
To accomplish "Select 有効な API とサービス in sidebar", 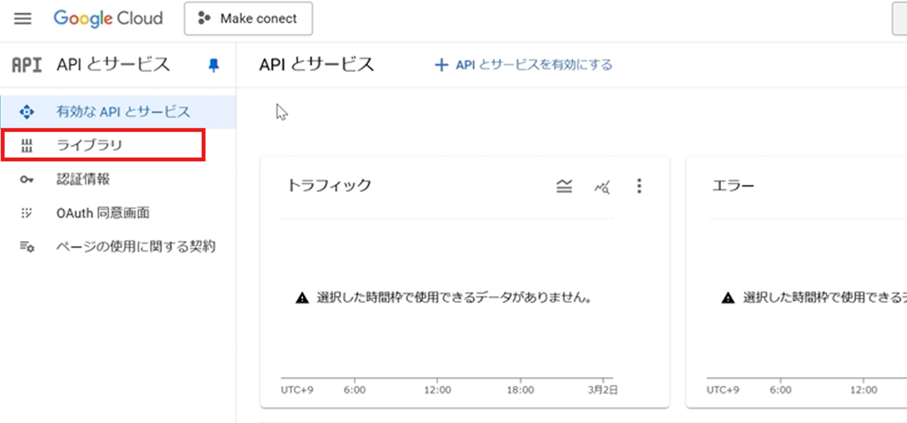I will 123,112.
